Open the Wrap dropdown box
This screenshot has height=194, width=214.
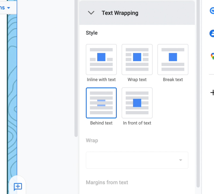(137, 160)
